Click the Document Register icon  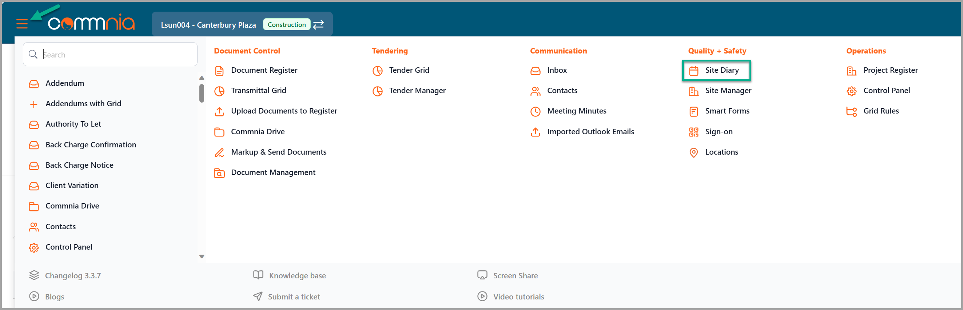219,71
